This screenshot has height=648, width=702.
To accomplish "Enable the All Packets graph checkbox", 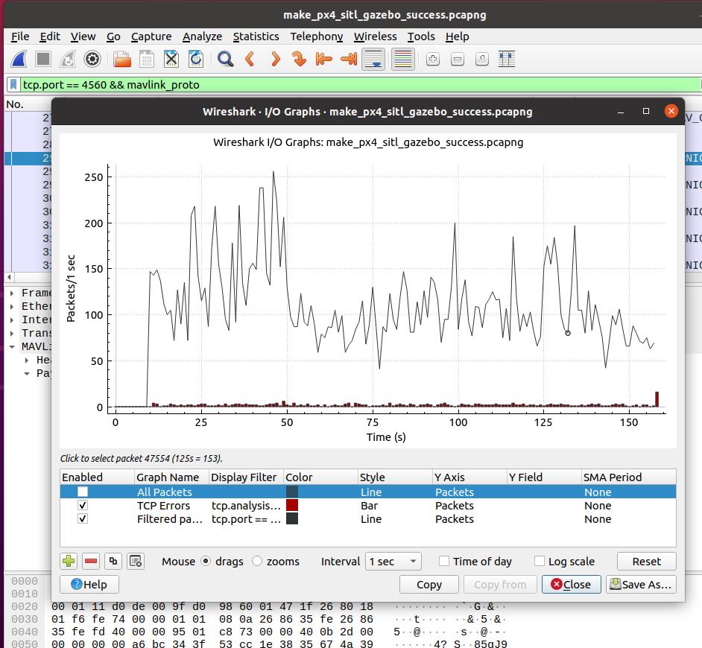I will (83, 492).
